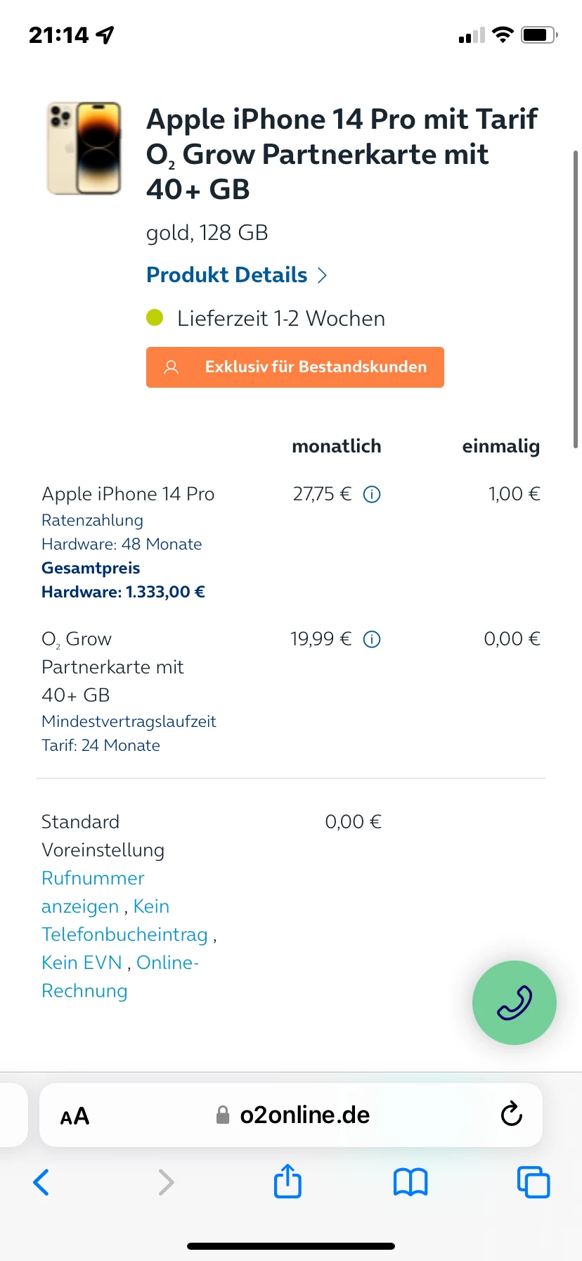Click the page scrollbar on right edge

point(576,299)
